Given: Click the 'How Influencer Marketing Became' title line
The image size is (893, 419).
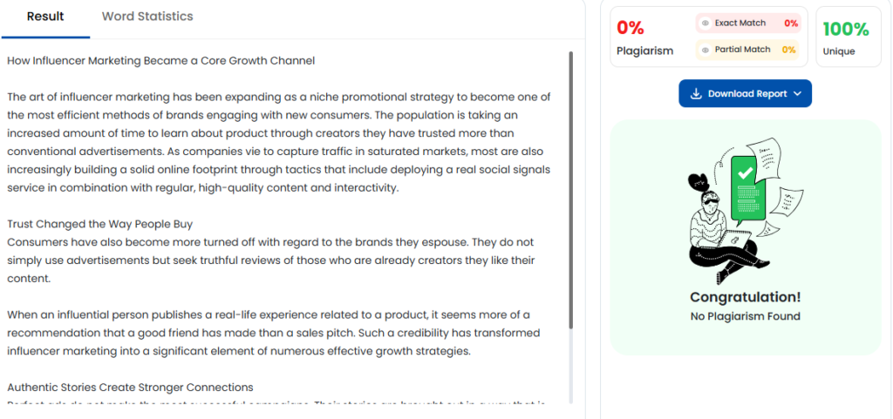Looking at the screenshot, I should [x=161, y=61].
